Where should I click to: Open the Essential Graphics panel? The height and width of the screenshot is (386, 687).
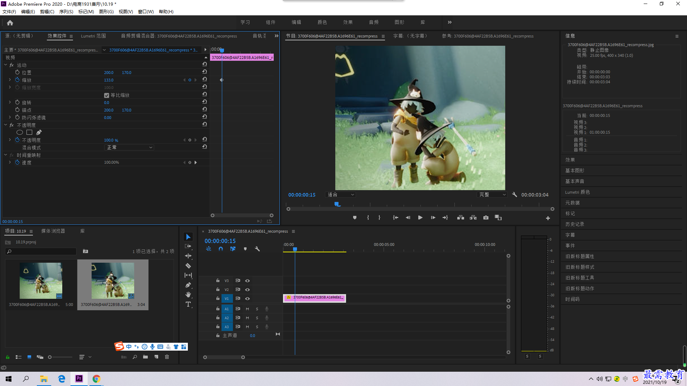pyautogui.click(x=575, y=171)
